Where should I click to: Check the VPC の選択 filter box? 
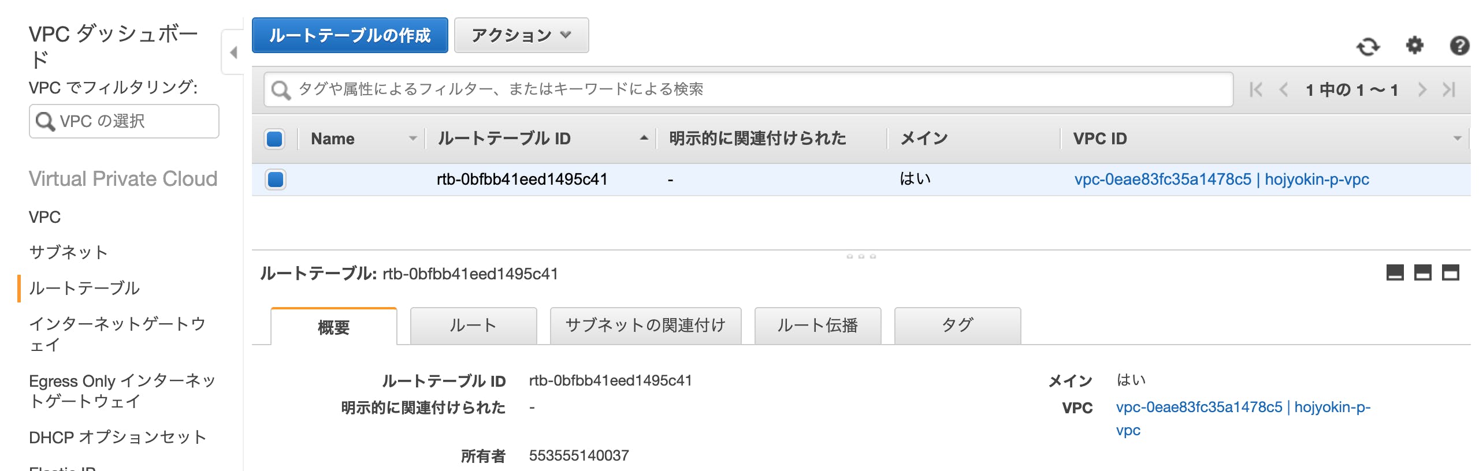click(123, 121)
